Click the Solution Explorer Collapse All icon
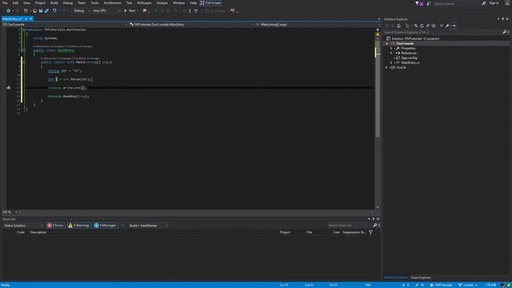512x288 pixels. click(427, 26)
